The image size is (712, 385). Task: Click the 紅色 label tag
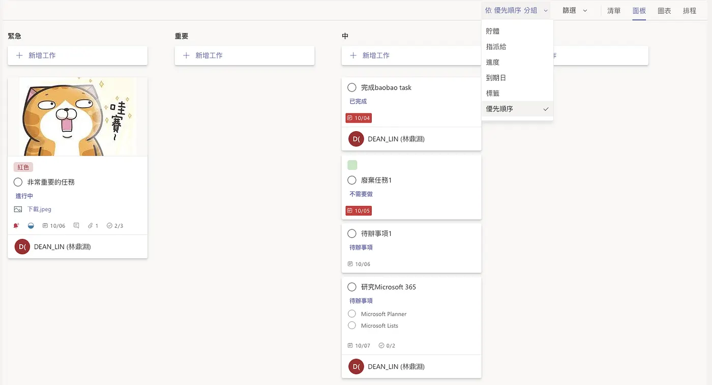click(x=23, y=167)
